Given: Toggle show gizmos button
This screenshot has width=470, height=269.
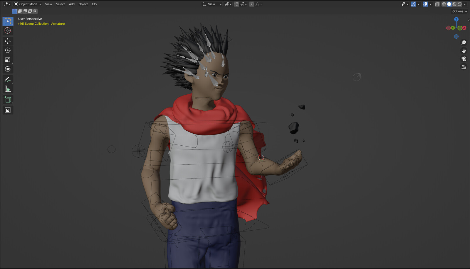Looking at the screenshot, I should pos(413,4).
